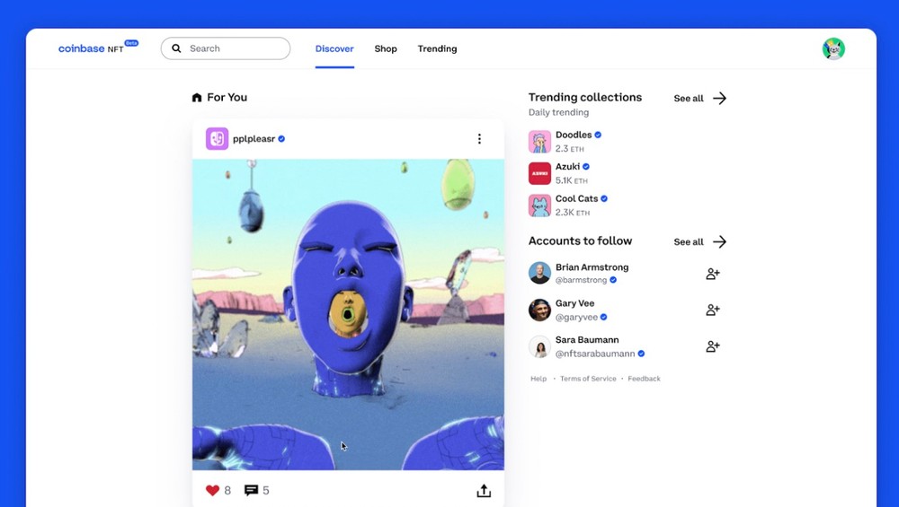
Task: Click the @barmstrong handle
Action: coord(581,280)
